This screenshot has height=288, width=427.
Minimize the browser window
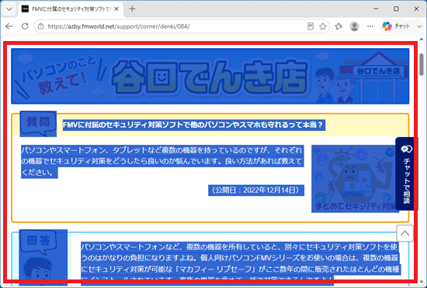(376, 9)
